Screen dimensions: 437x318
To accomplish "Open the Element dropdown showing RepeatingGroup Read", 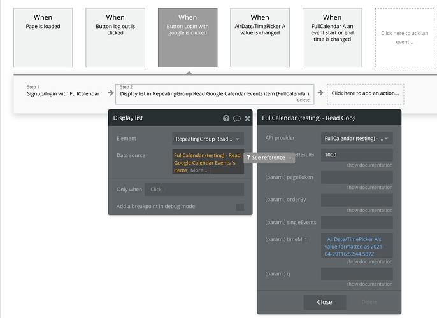I will [208, 139].
